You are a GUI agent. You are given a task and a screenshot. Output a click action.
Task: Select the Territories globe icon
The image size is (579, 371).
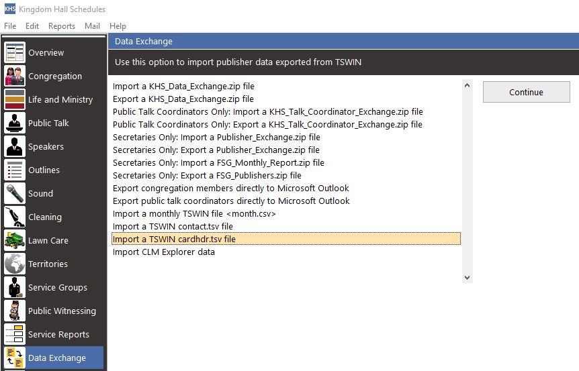click(x=15, y=264)
